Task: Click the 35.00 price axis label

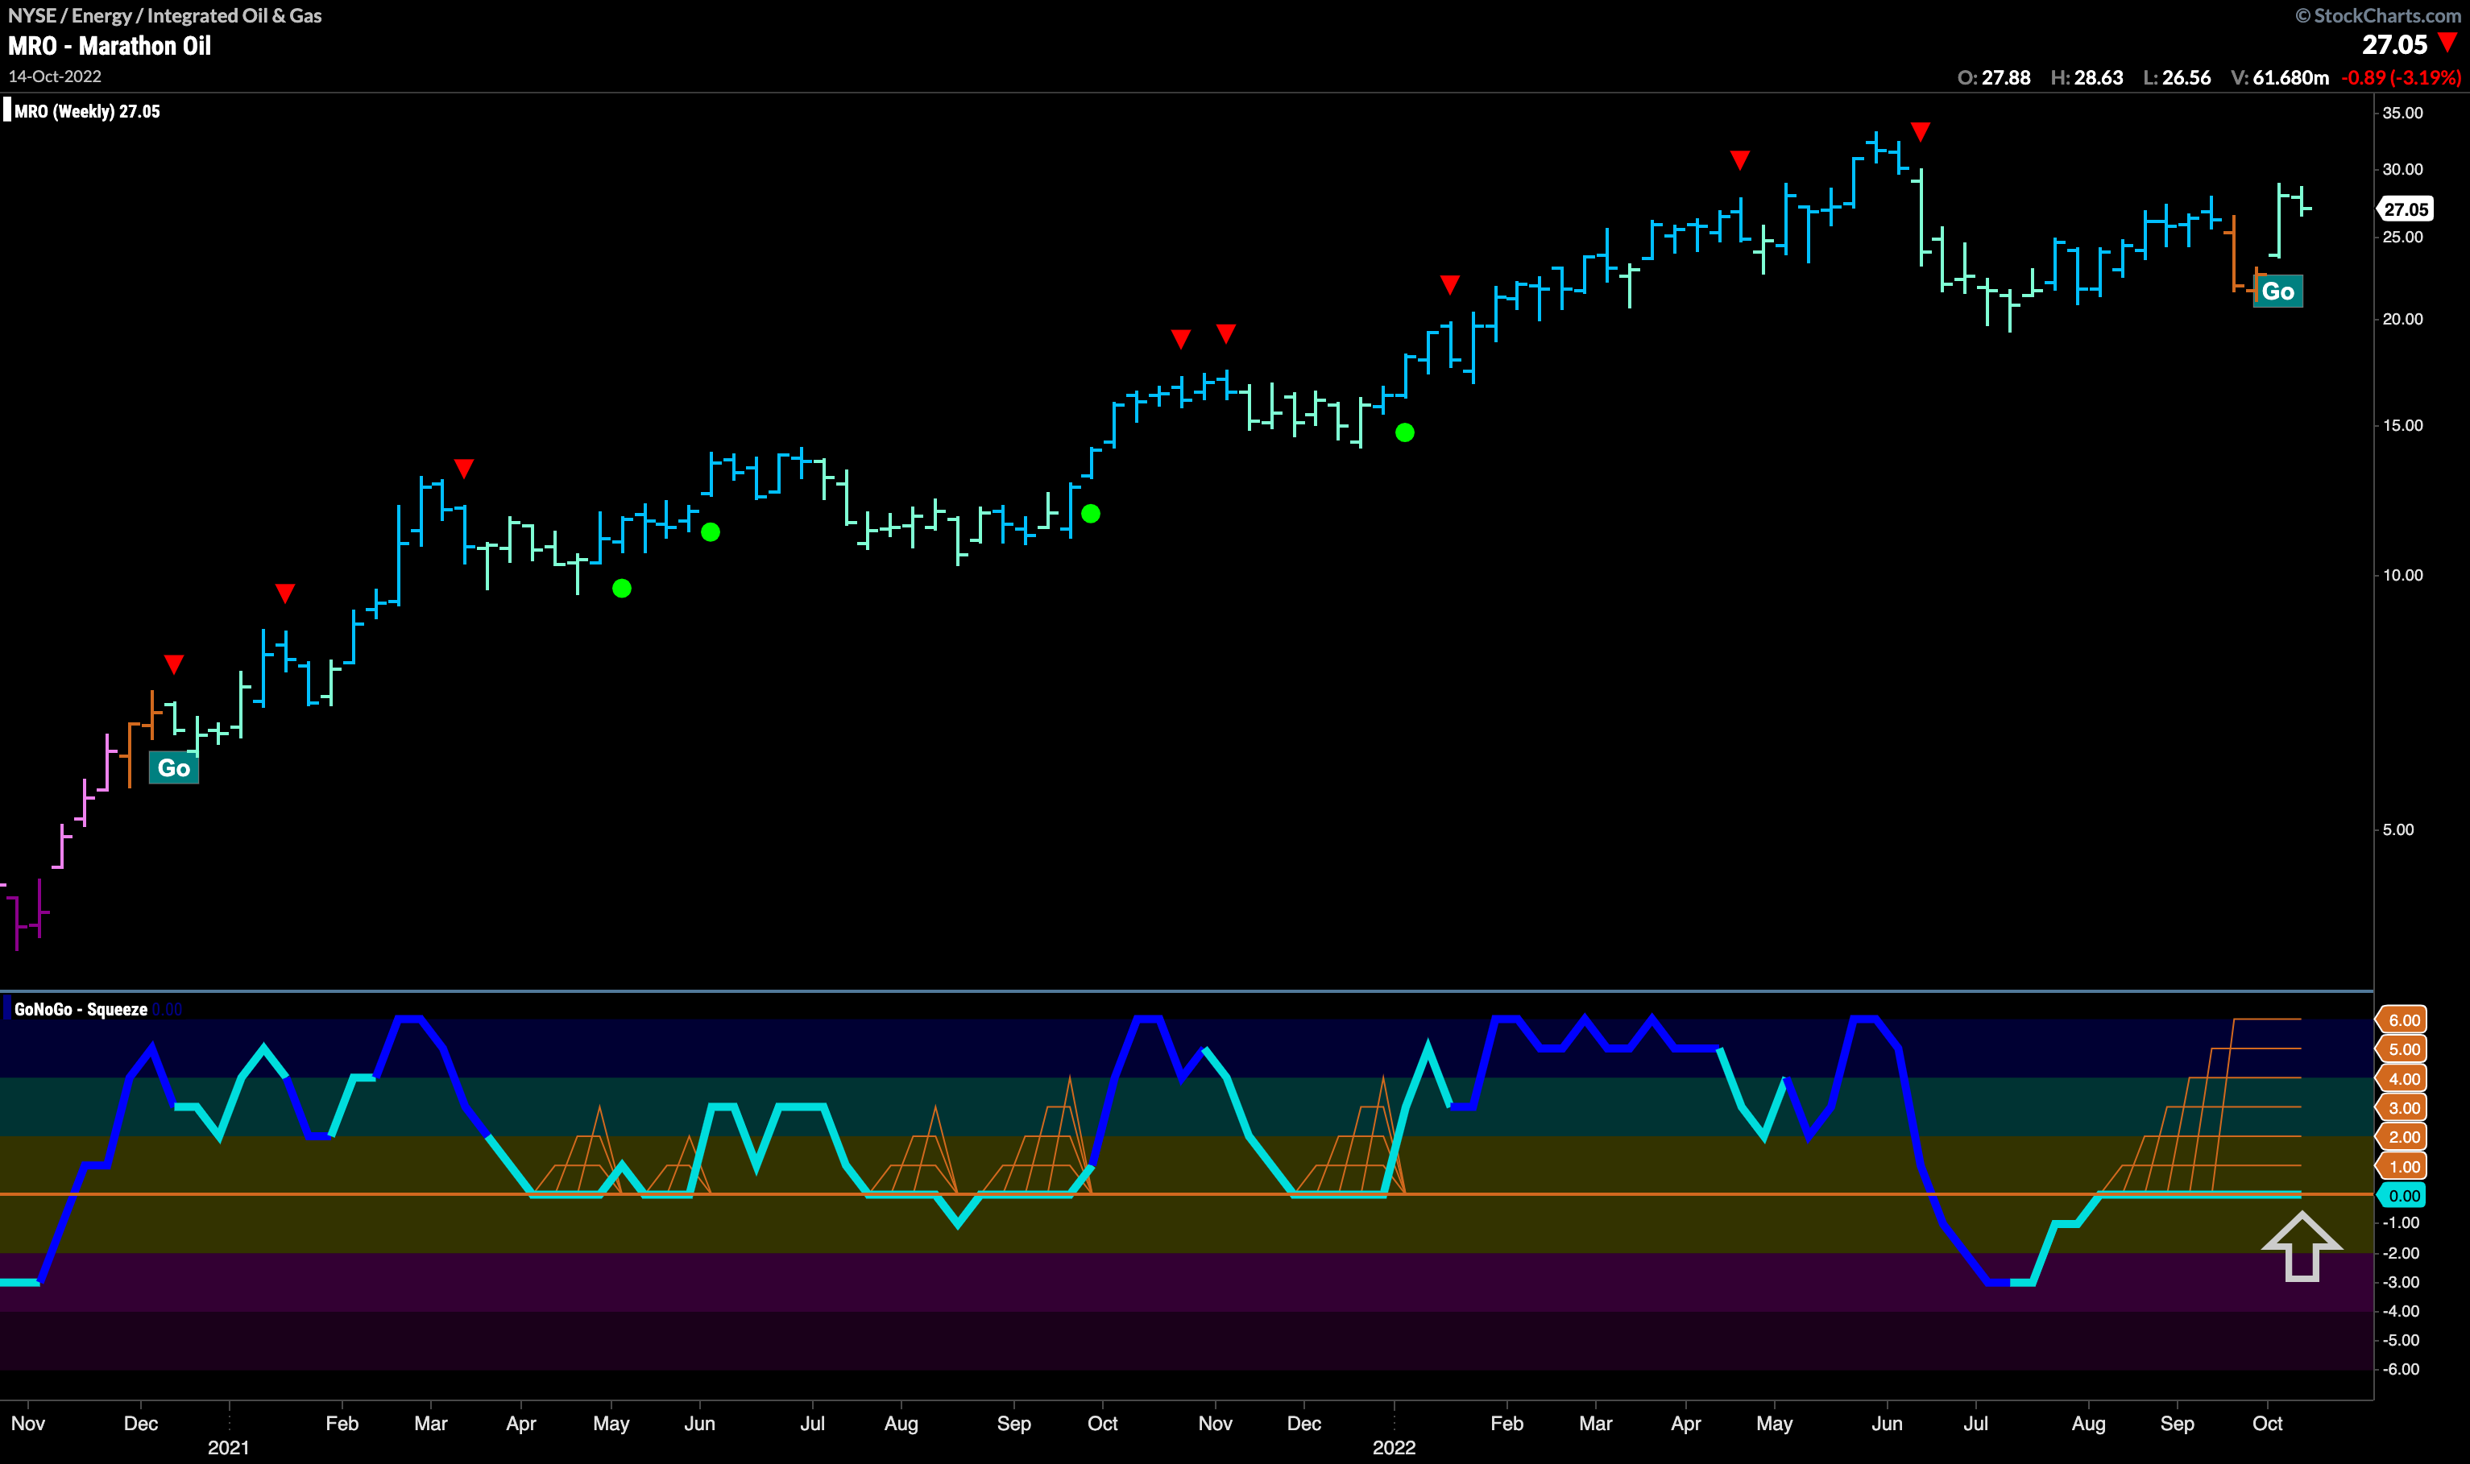Action: (2402, 114)
